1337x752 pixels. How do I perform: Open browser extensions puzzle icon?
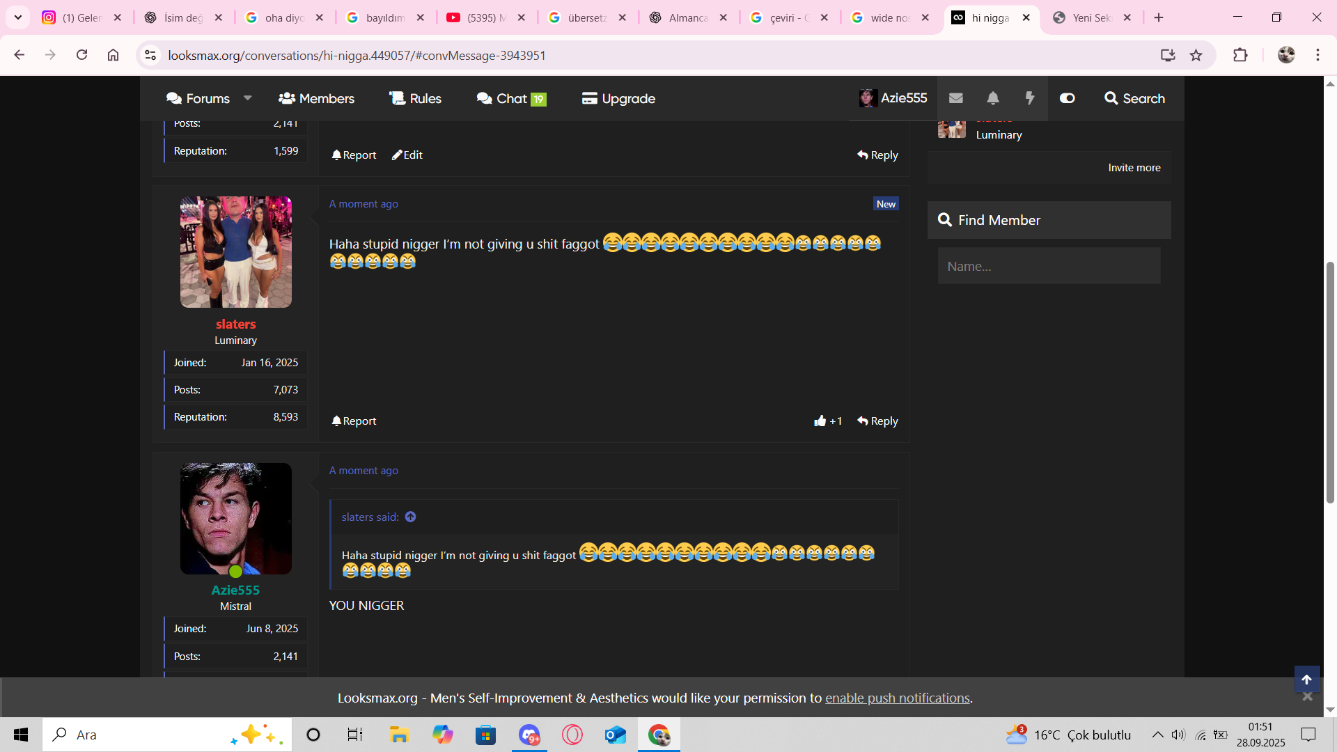click(x=1240, y=55)
